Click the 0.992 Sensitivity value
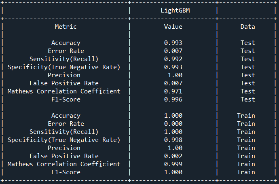279x184 pixels. click(x=173, y=59)
